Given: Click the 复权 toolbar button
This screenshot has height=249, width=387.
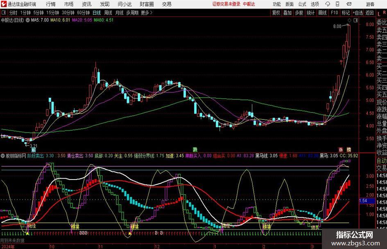Looking at the screenshot, I should point(276,13).
